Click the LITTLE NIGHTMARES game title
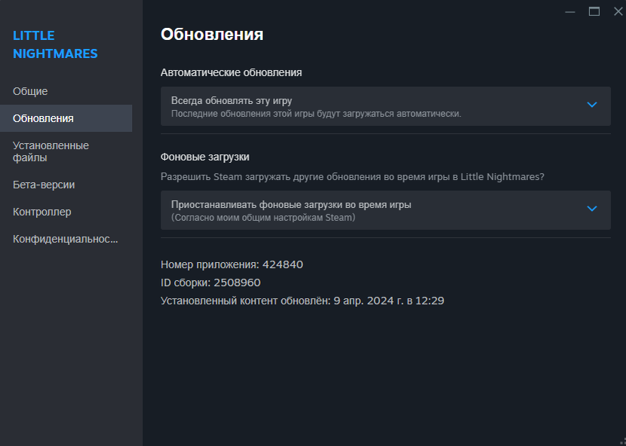This screenshot has height=446, width=626. (55, 44)
